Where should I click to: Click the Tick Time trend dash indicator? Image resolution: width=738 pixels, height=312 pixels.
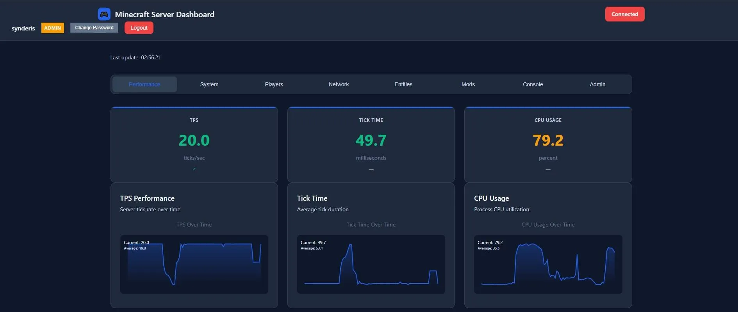(x=371, y=169)
